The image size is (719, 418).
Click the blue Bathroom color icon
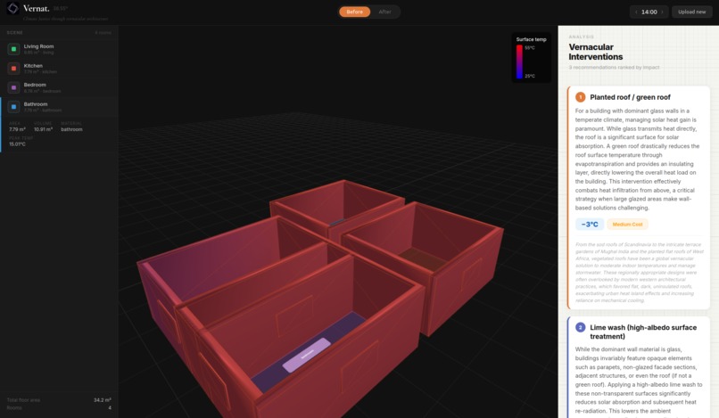pyautogui.click(x=13, y=107)
